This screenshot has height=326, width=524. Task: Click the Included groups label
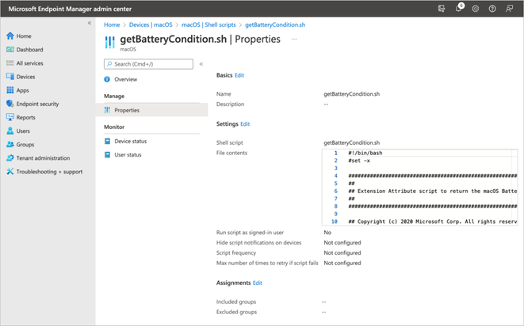tap(236, 301)
